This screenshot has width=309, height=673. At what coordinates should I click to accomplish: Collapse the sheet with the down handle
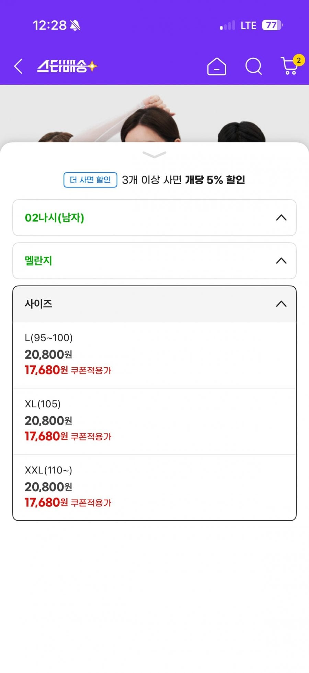(x=154, y=154)
